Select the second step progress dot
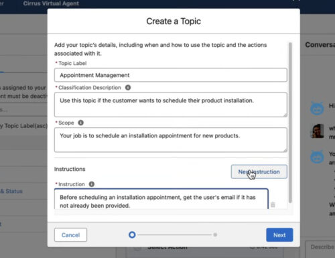 pyautogui.click(x=215, y=235)
